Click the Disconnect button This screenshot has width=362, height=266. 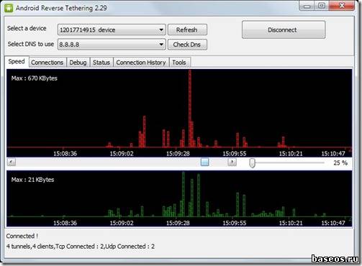[x=284, y=30]
